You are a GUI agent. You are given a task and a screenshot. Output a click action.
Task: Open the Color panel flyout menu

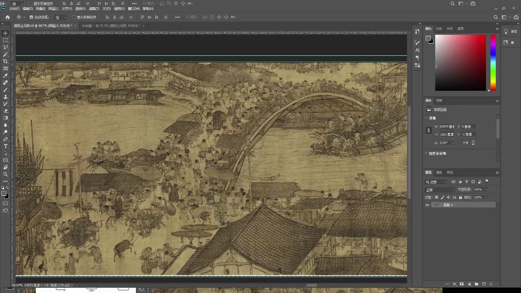(x=497, y=29)
